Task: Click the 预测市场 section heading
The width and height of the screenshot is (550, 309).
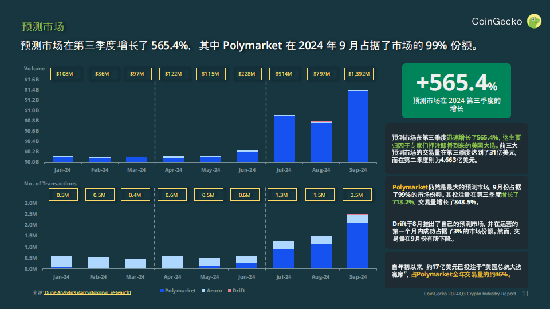Action: pyautogui.click(x=43, y=27)
